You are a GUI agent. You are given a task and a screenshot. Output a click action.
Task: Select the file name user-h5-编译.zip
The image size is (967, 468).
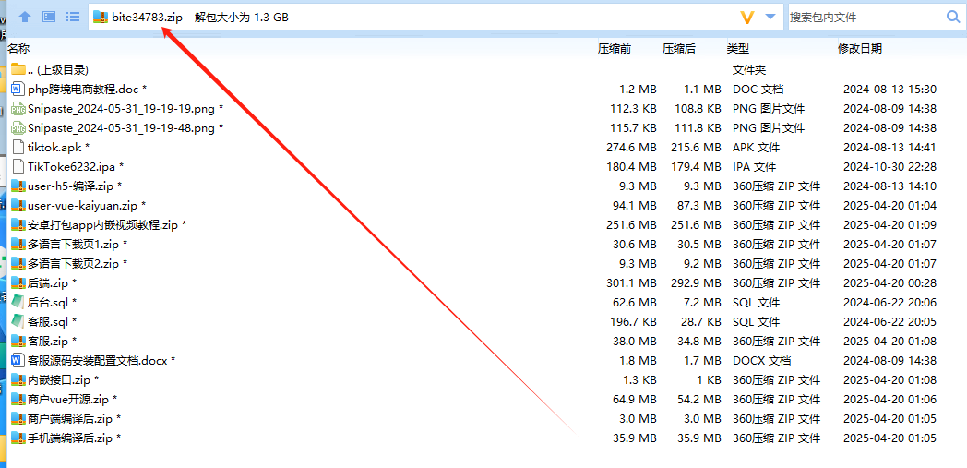[x=70, y=186]
